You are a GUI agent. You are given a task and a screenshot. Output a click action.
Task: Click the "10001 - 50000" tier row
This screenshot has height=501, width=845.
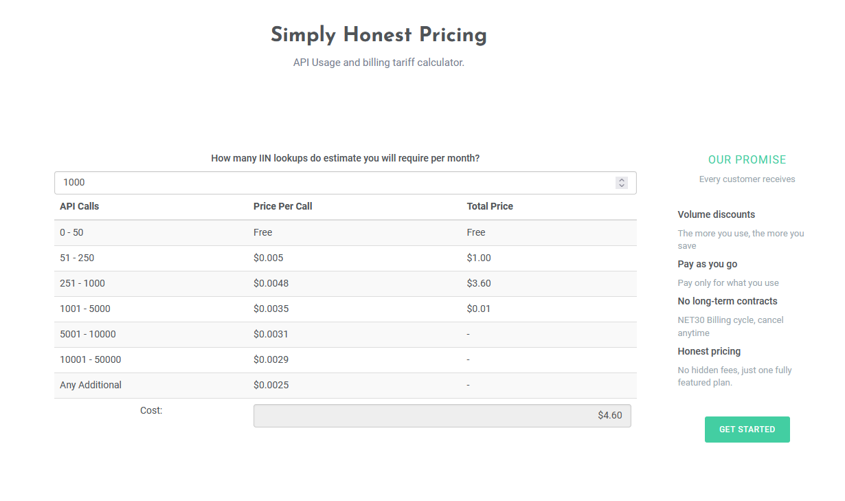click(x=91, y=359)
